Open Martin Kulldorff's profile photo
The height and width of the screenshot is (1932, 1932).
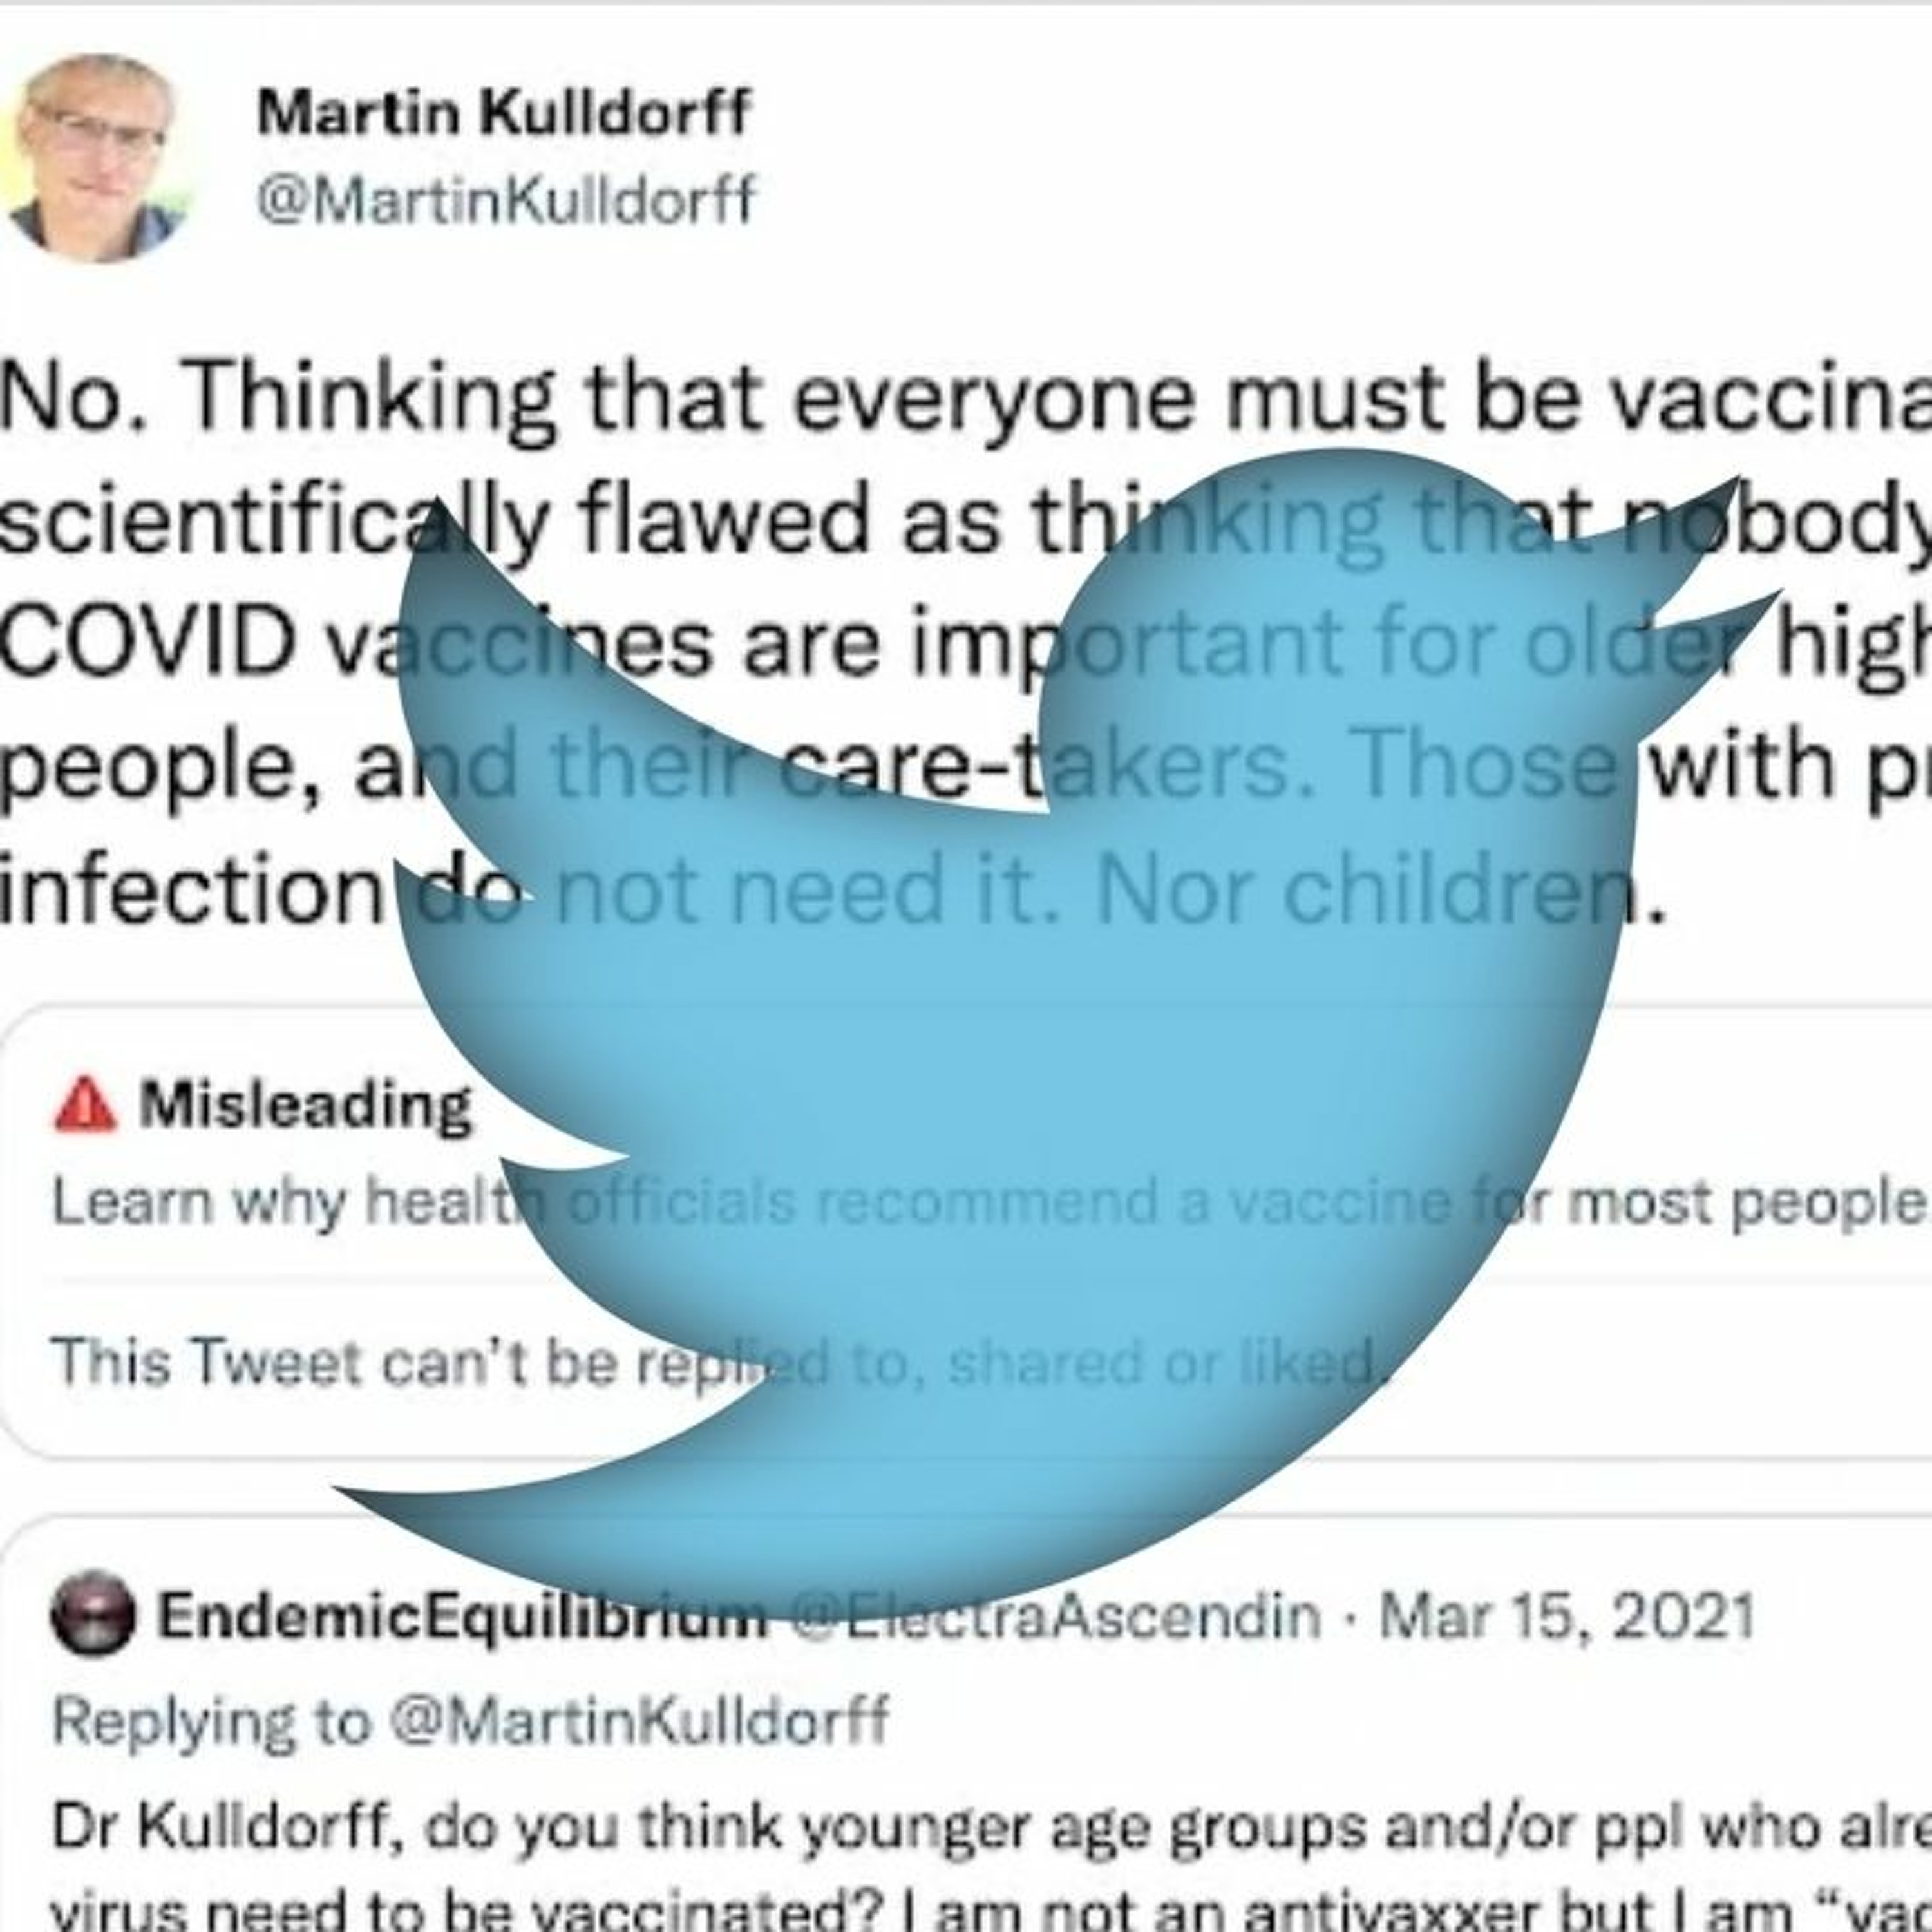point(95,158)
